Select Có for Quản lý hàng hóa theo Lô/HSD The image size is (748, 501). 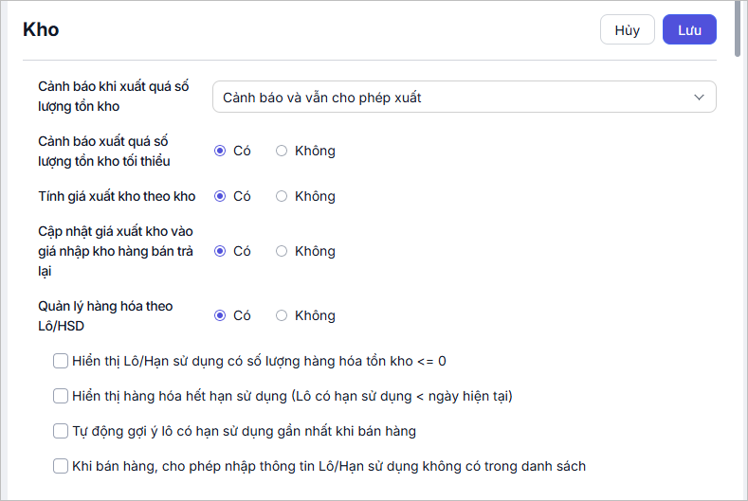click(x=220, y=315)
